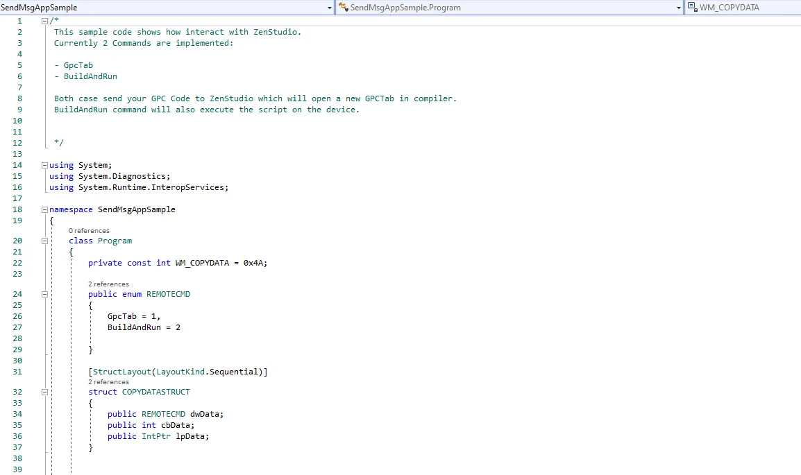Click the REMOTECMD enum name on line 24
This screenshot has height=475, width=801.
click(x=168, y=293)
